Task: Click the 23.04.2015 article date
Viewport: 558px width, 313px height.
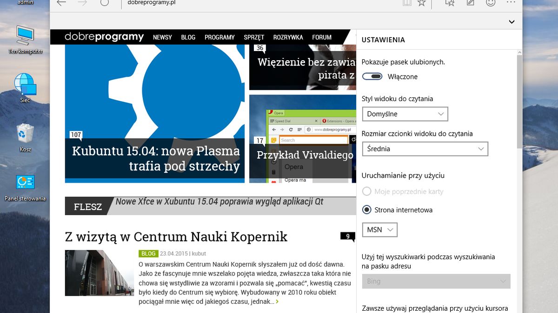Action: click(x=173, y=254)
